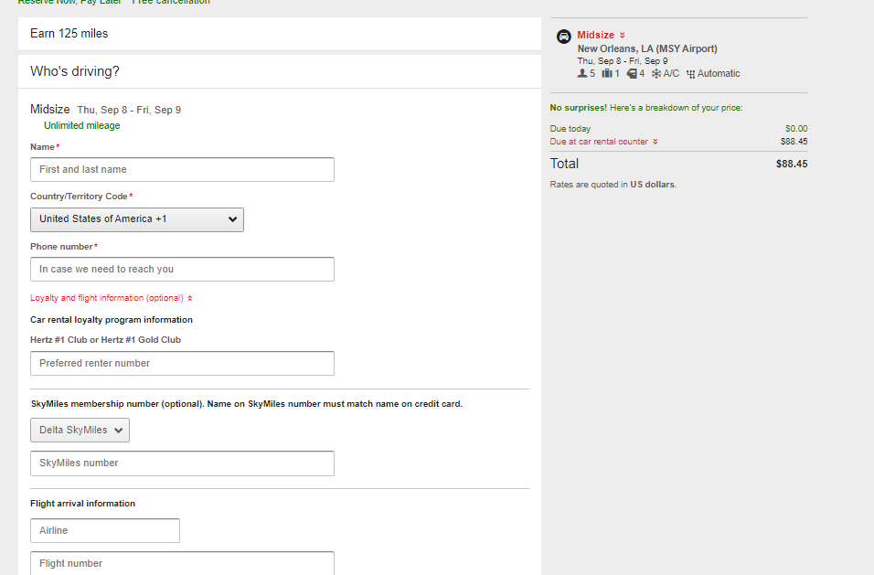Focus the Preferred renter number field

coord(182,363)
